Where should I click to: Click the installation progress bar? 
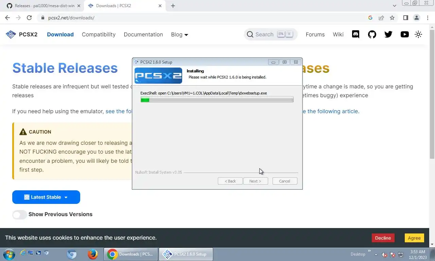(217, 100)
